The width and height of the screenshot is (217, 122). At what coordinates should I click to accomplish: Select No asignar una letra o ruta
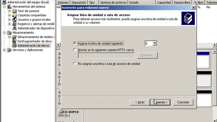coord(75,63)
